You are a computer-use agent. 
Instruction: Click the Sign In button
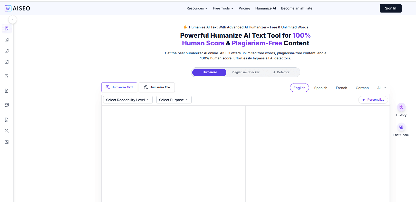pyautogui.click(x=391, y=8)
